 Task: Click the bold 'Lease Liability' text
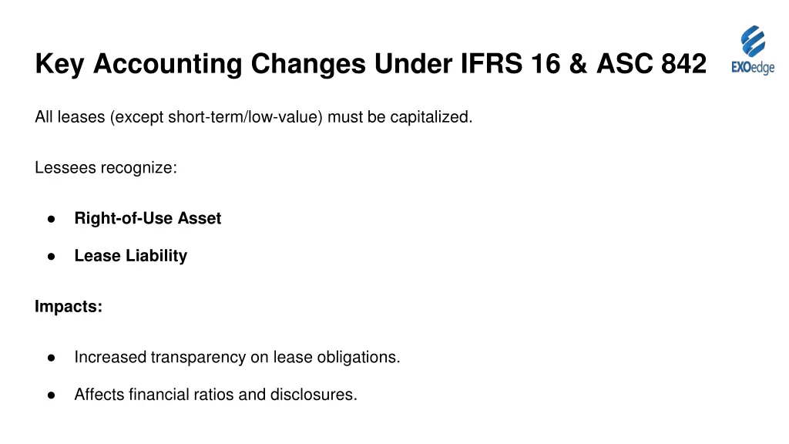tap(130, 256)
